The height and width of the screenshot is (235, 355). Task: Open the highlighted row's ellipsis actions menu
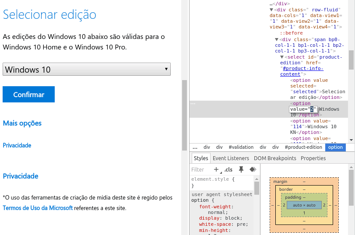[x=193, y=104]
